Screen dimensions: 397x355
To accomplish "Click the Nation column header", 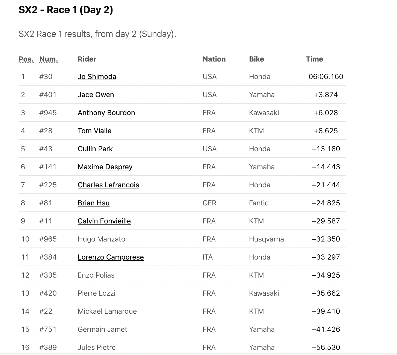I will (x=214, y=59).
